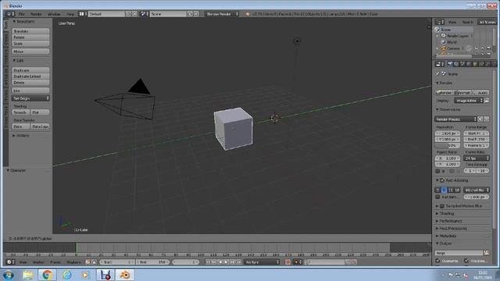Toggle Camera visibility eye in outliner

[477, 48]
